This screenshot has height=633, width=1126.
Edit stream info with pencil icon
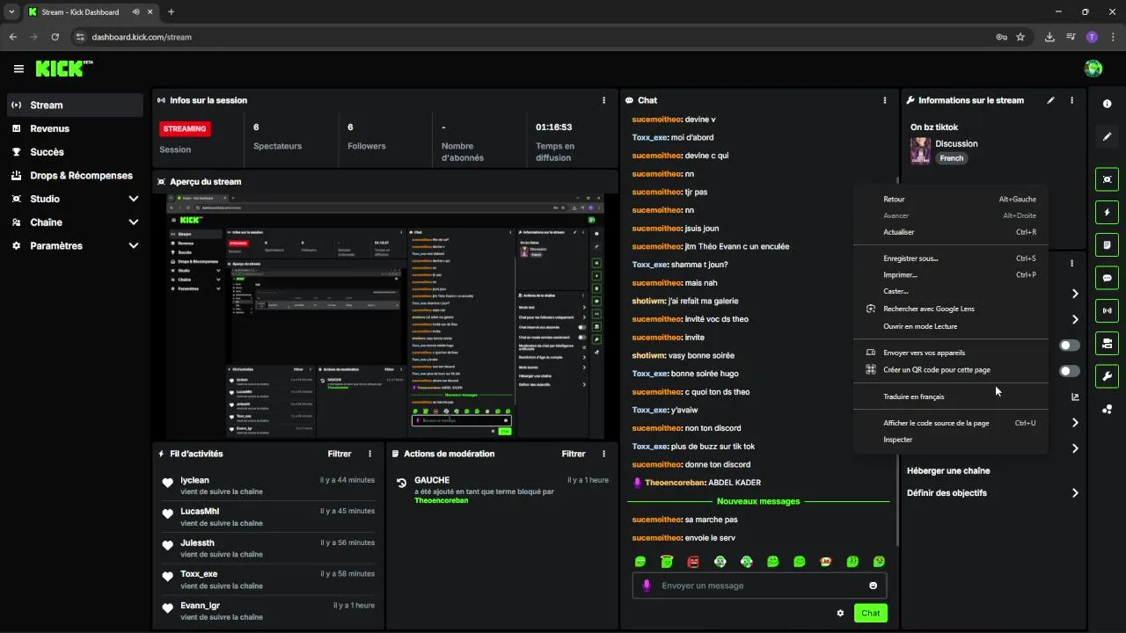[1050, 100]
